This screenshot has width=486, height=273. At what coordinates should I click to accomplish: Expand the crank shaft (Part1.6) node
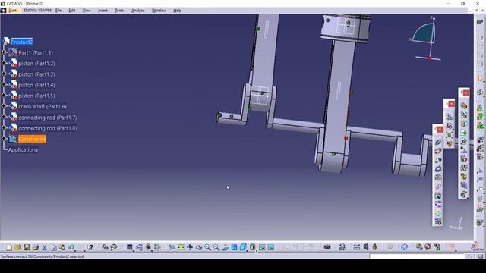(x=4, y=106)
